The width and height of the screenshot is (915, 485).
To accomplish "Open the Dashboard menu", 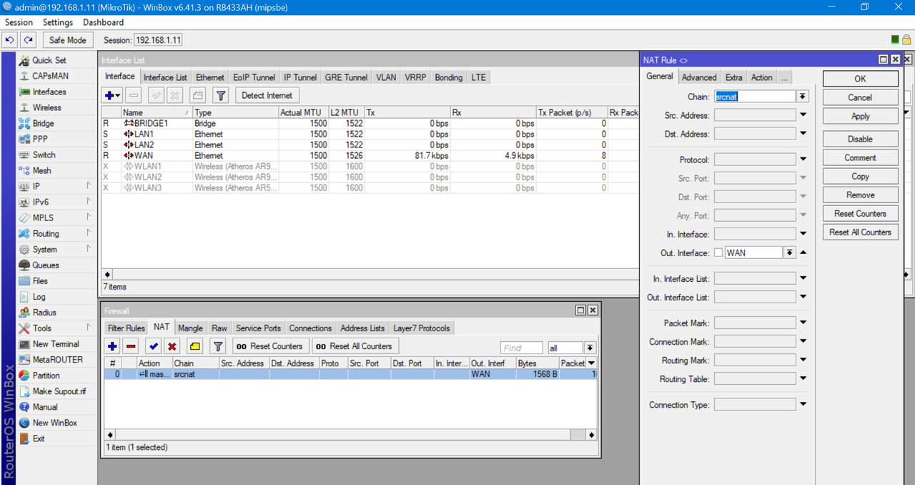I will pos(103,22).
